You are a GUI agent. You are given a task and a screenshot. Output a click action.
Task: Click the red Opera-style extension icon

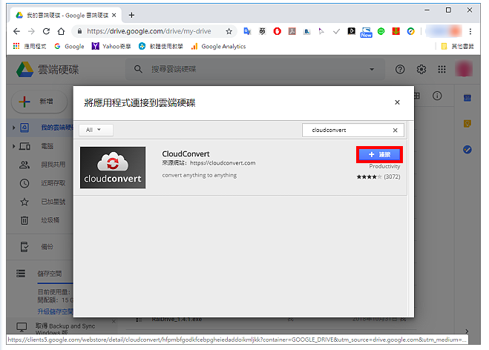(278, 31)
